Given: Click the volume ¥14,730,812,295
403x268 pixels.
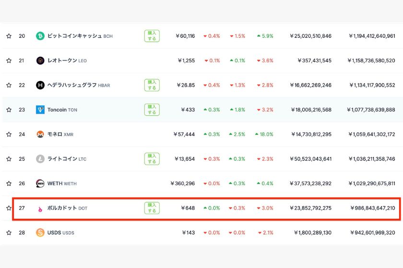Looking at the screenshot, I should (x=311, y=134).
